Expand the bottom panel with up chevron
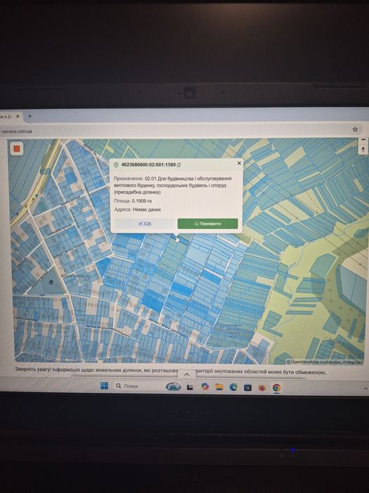 pos(187,374)
